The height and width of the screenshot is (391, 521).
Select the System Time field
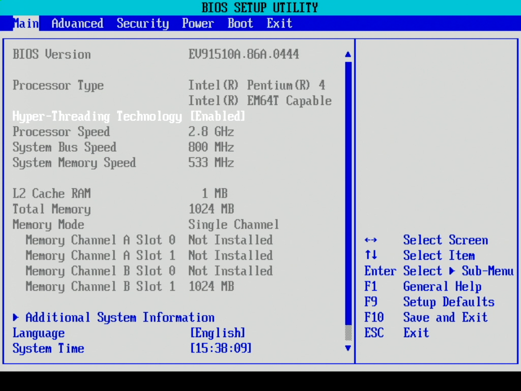coord(221,349)
